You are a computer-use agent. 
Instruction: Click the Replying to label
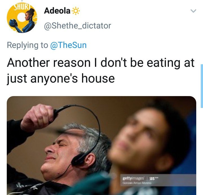(27, 45)
